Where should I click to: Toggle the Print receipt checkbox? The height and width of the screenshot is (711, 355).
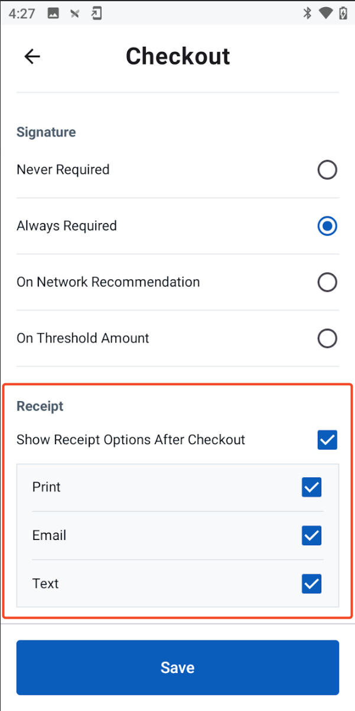311,487
